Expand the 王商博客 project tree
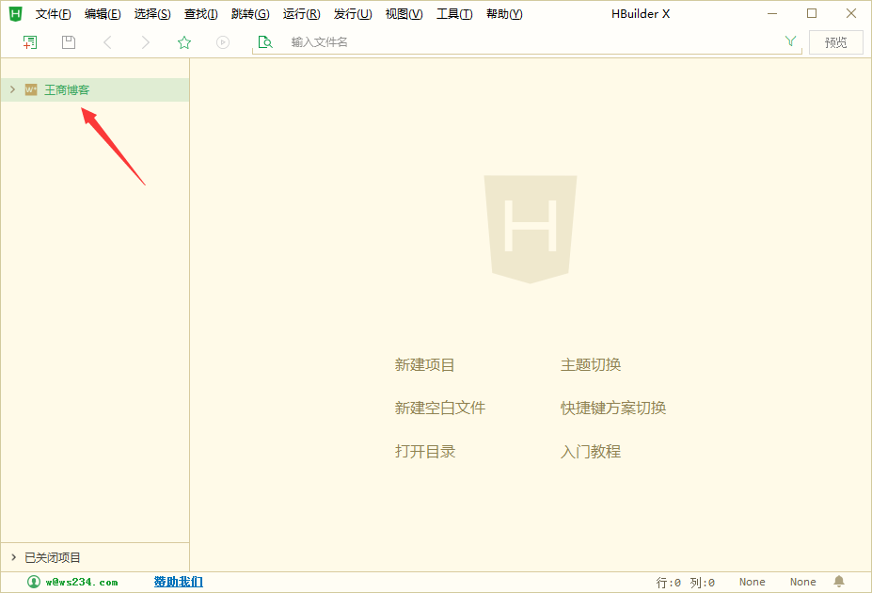 pos(12,89)
